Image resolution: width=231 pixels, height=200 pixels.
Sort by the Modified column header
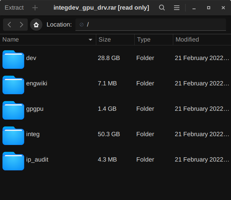(x=200, y=40)
